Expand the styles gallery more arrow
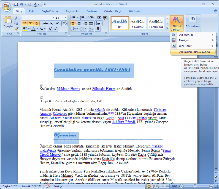Viewport: 219px width, 189px height. (x=167, y=28)
